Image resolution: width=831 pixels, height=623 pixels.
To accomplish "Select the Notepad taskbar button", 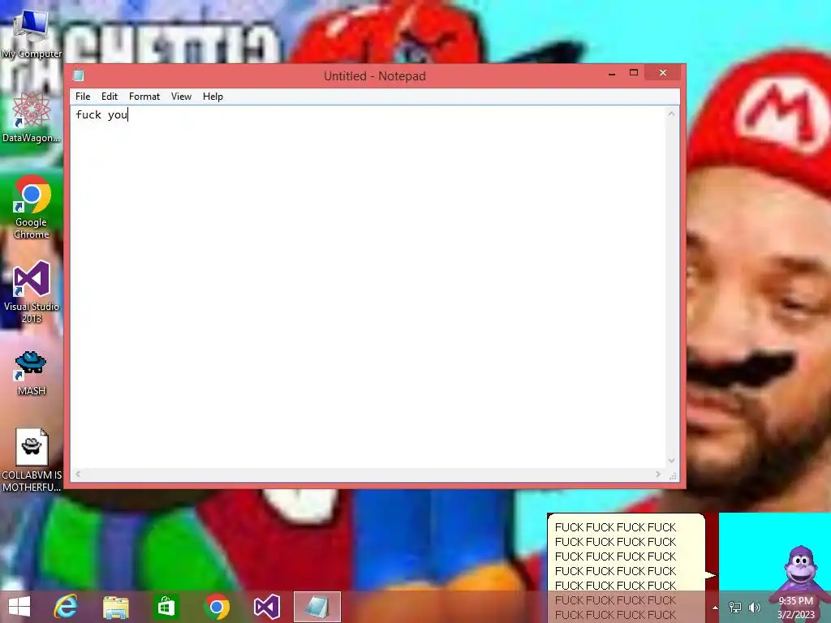I will coord(317,607).
